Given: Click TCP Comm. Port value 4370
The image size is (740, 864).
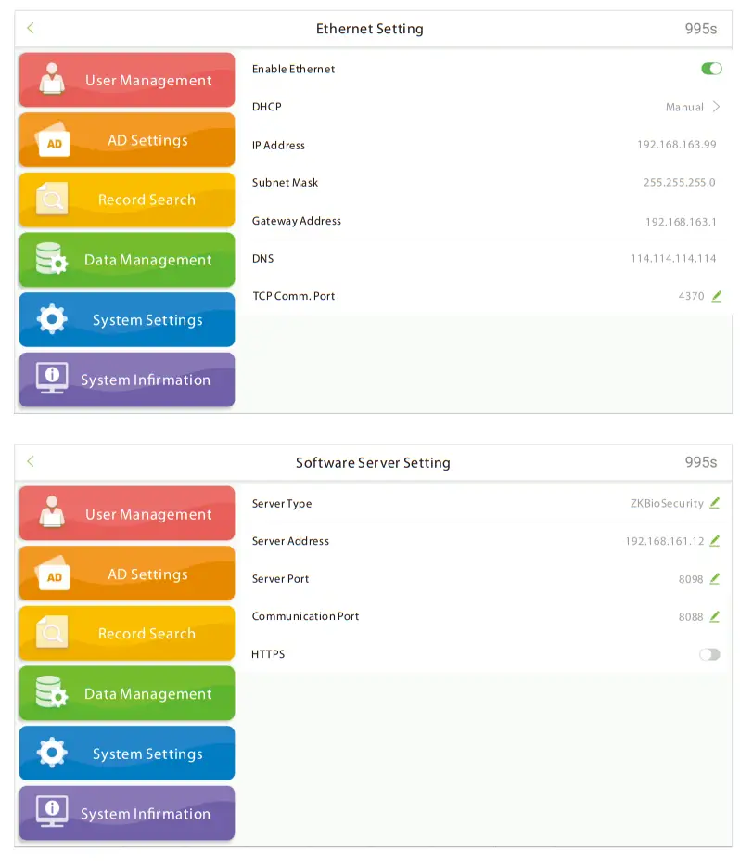Looking at the screenshot, I should click(692, 296).
